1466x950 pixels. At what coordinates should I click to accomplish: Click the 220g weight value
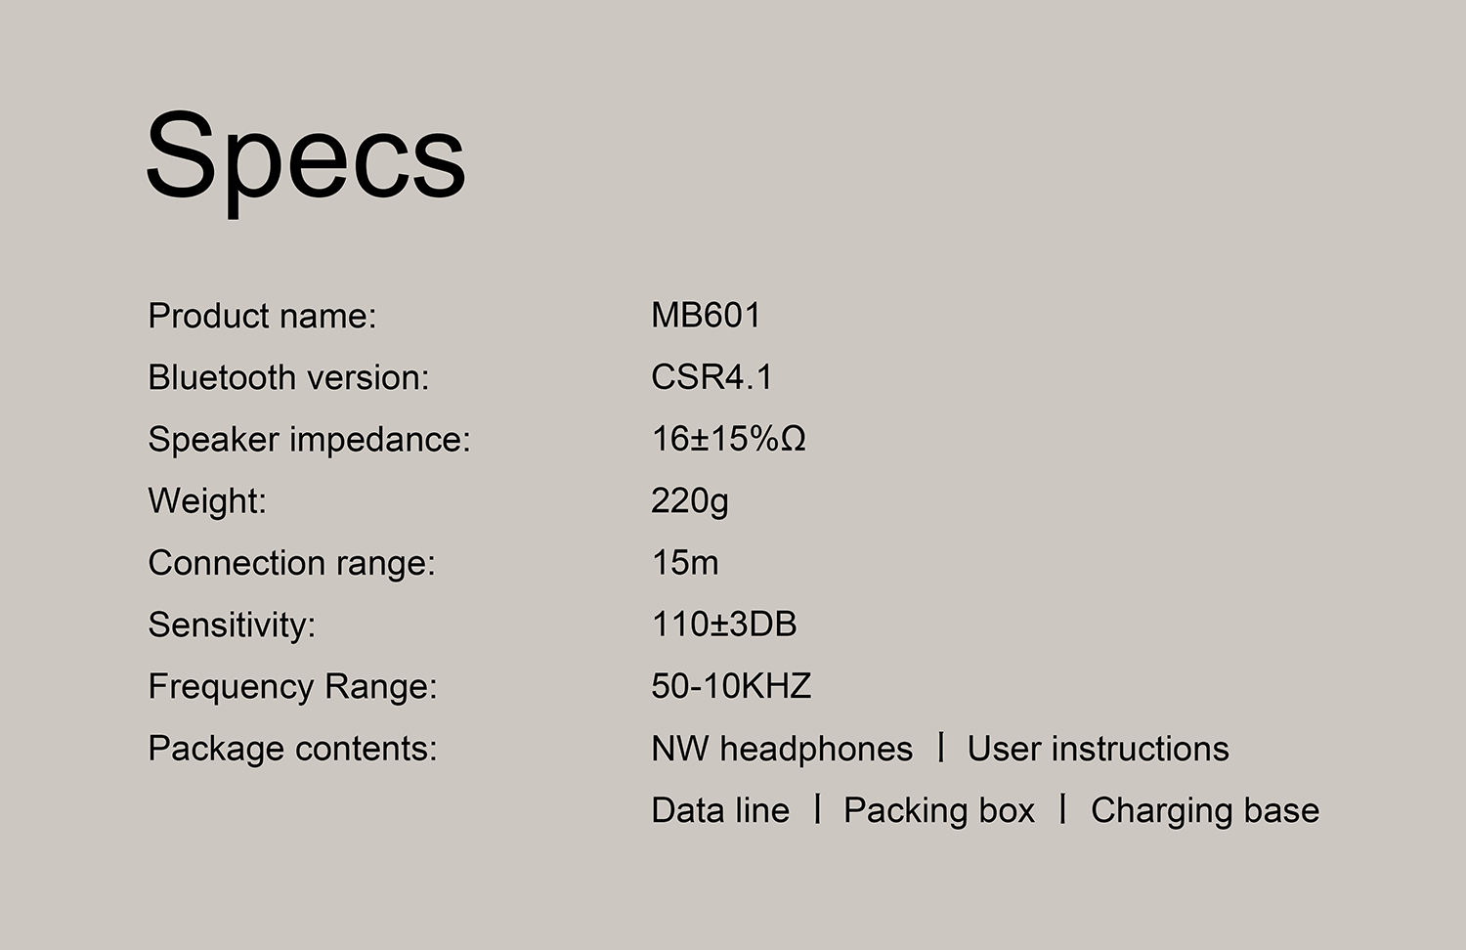(x=690, y=501)
